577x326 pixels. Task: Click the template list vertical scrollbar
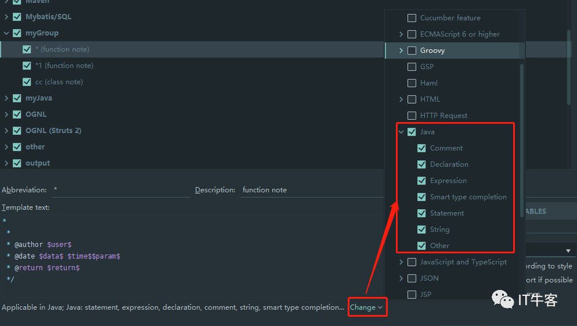[x=569, y=68]
